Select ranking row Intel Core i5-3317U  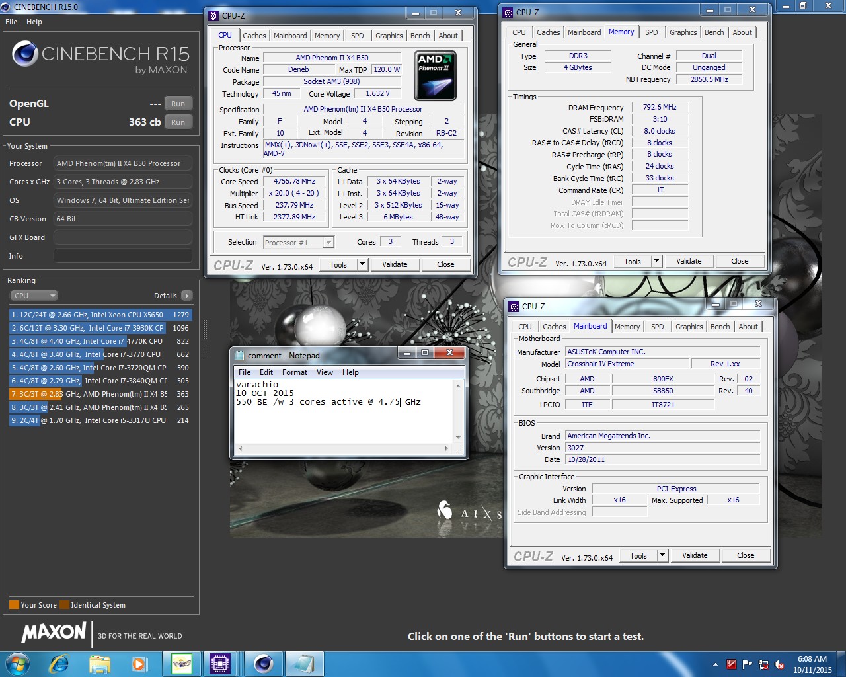(x=100, y=420)
